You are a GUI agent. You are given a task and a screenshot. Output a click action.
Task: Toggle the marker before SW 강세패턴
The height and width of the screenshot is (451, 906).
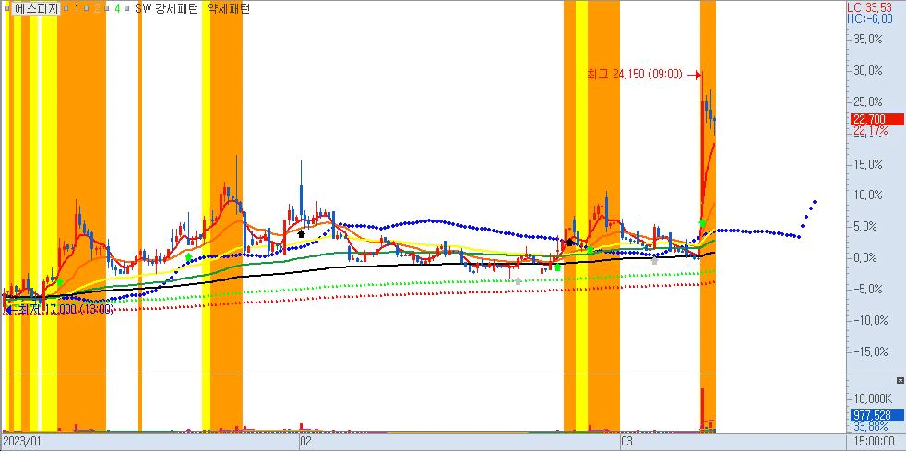127,8
